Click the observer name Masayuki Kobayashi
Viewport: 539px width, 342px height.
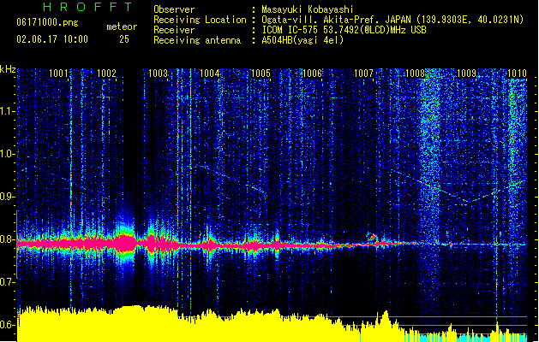click(308, 9)
